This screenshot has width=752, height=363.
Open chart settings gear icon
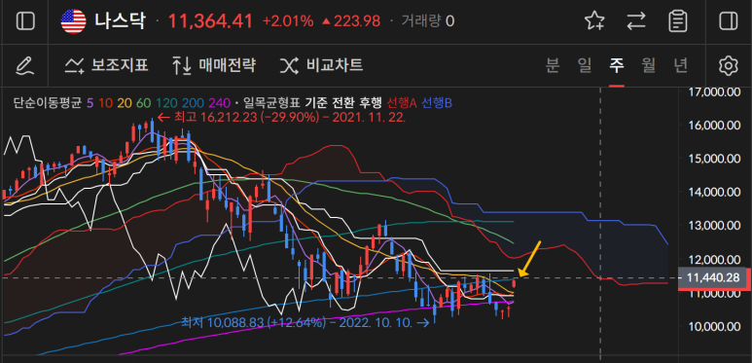click(728, 65)
